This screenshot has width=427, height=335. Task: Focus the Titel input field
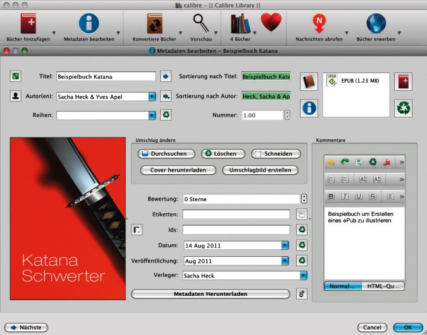pos(106,76)
